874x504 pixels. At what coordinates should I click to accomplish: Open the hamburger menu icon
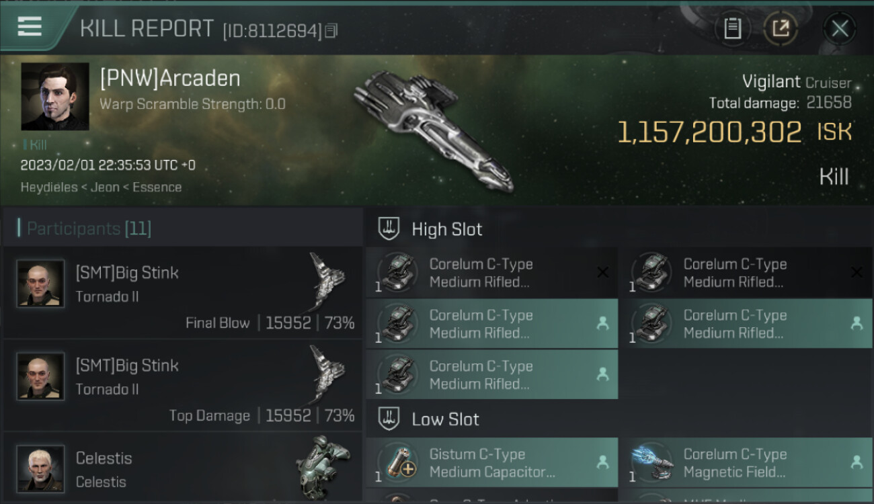pyautogui.click(x=30, y=27)
